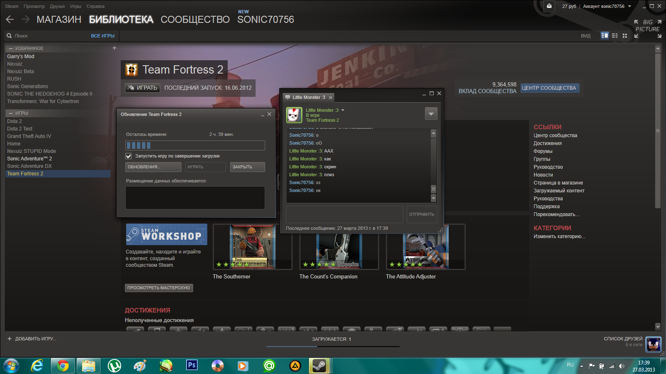Toggle launch game after download checkbox
Viewport: 666px width, 374px height.
pyautogui.click(x=129, y=156)
